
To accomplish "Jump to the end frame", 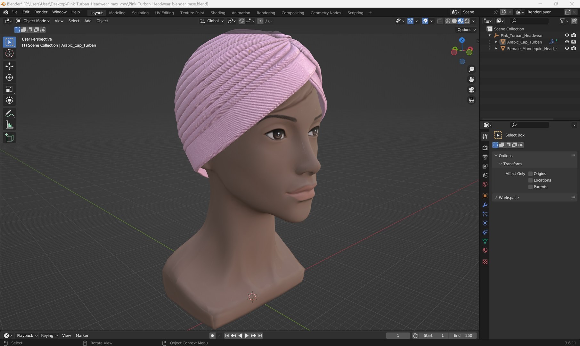I will point(260,335).
